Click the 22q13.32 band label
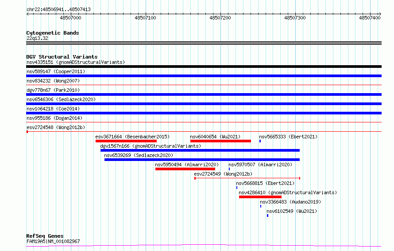 click(x=37, y=38)
